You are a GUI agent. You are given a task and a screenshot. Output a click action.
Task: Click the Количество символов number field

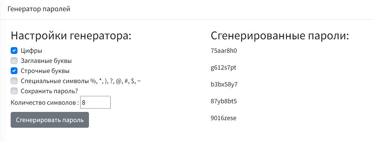[95, 102]
